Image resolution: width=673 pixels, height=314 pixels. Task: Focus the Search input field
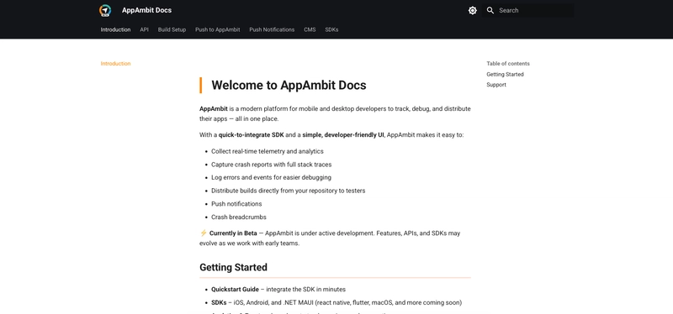(527, 10)
